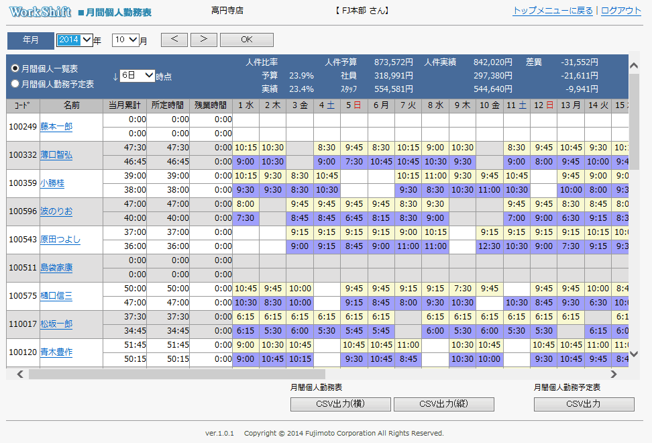The height and width of the screenshot is (443, 652).
Task: Click the 10 金 day column header
Action: (x=490, y=105)
